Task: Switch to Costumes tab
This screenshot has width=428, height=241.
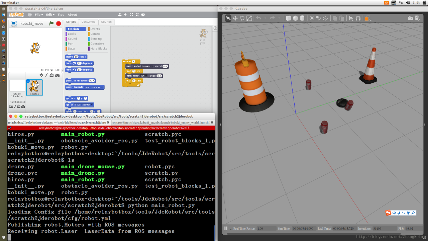Action: point(88,22)
